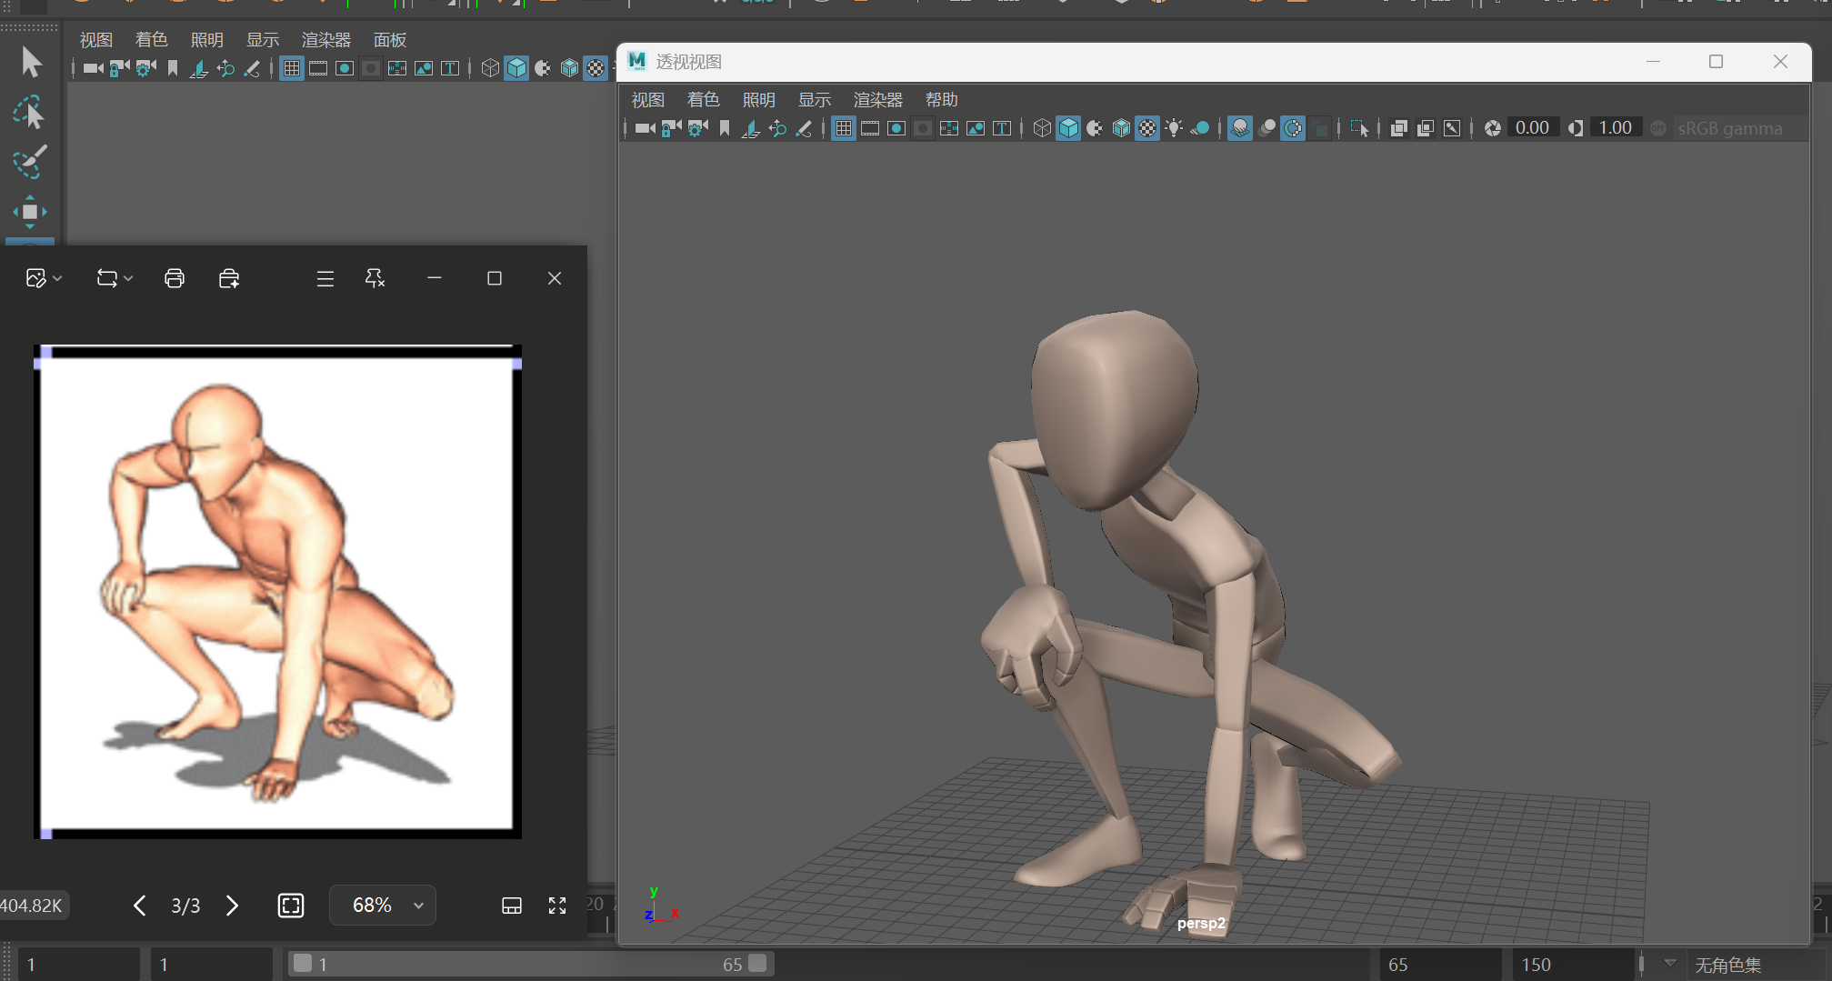1832x981 pixels.
Task: Click the print icon in image viewer
Action: tap(175, 278)
